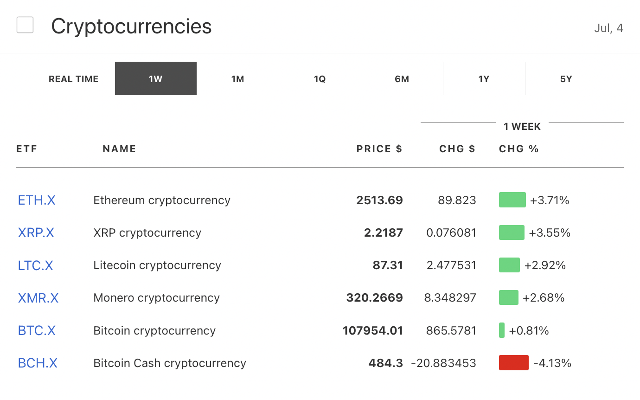Select the 6M period tab
Viewport: 640px width, 400px height.
coord(402,79)
